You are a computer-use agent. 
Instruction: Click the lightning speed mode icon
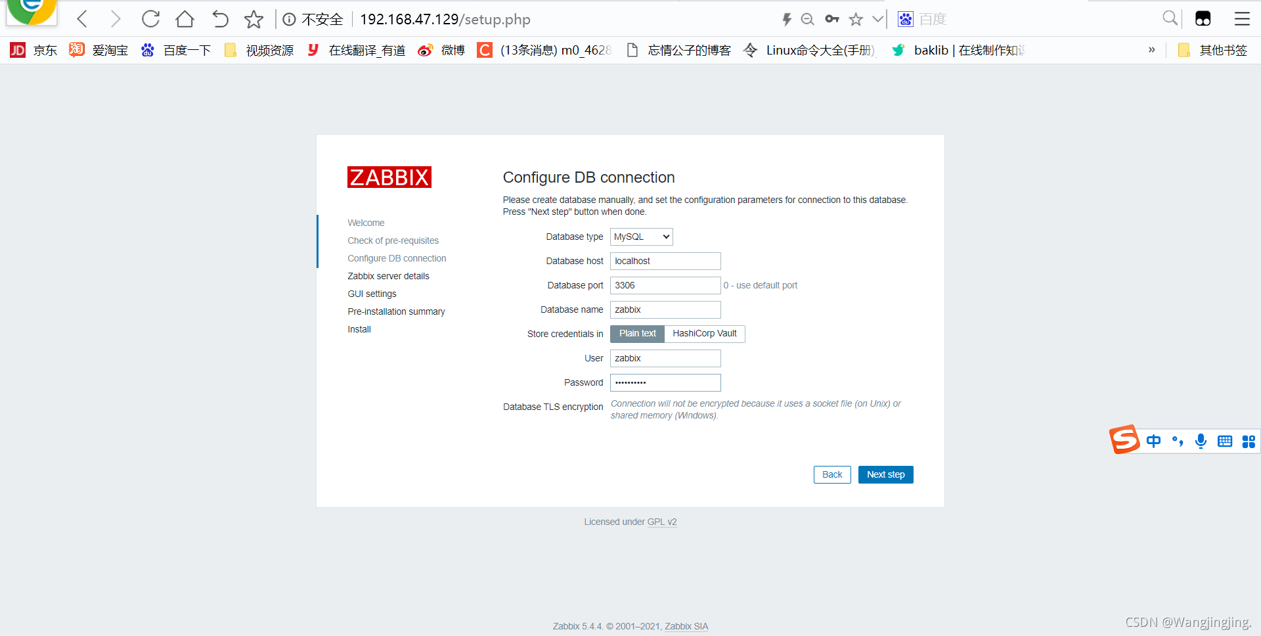coord(787,19)
